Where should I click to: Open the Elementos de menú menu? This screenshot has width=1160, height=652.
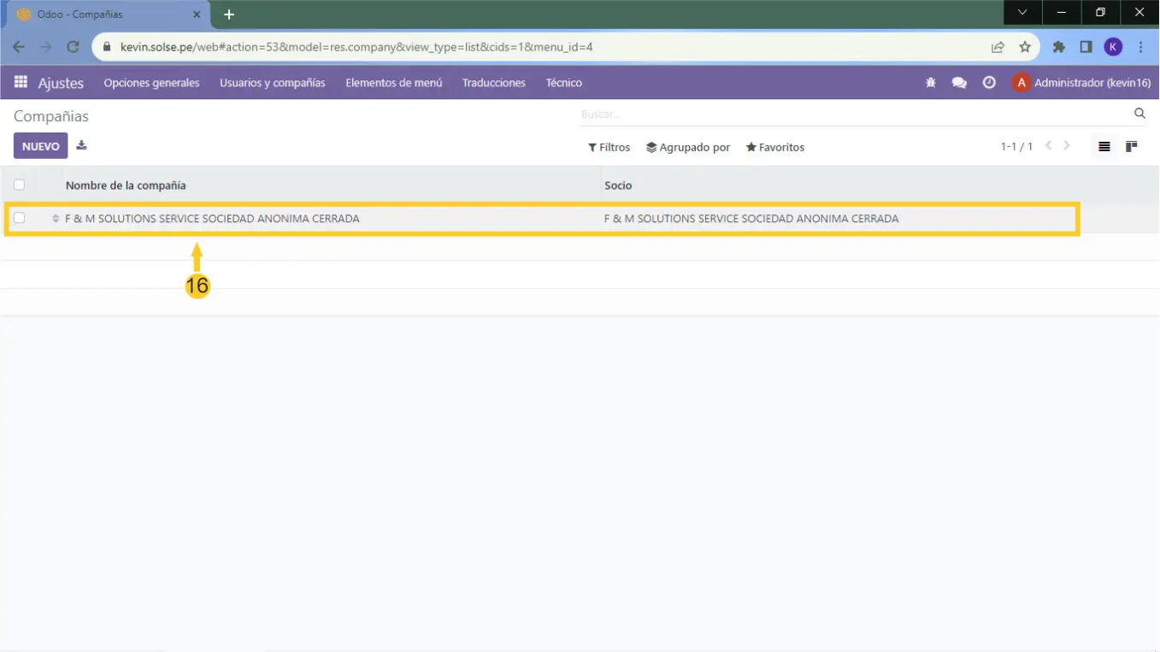point(394,83)
